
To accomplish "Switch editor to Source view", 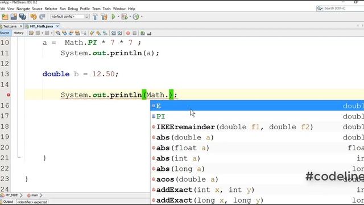I will pos(5,33).
